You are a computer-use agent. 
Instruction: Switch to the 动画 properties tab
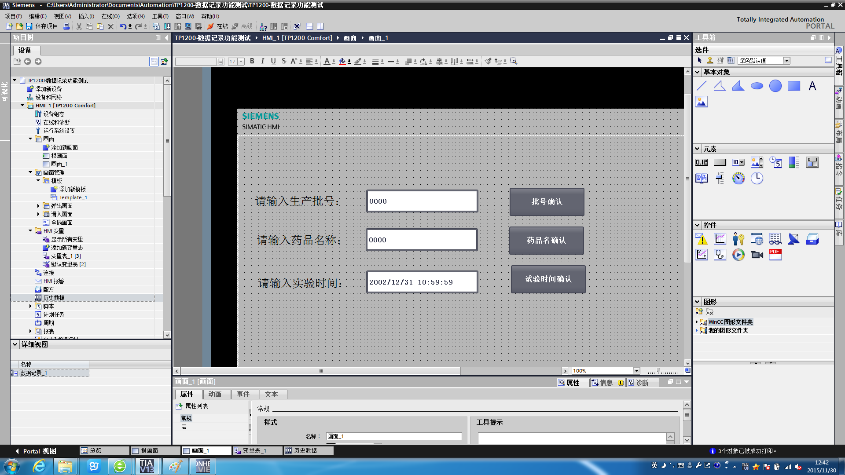(x=215, y=395)
